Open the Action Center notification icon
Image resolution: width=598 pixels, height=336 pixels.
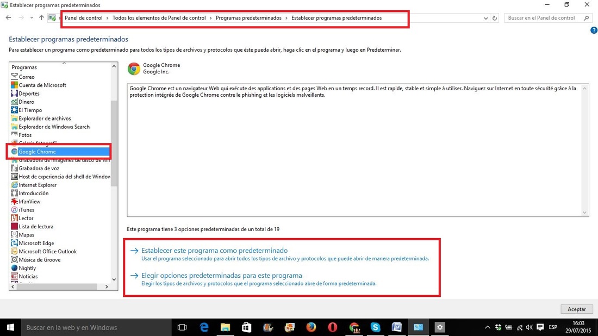pos(540,327)
